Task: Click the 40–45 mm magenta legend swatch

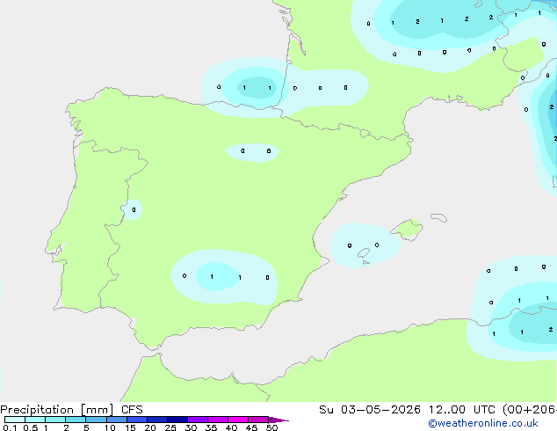Action: pyautogui.click(x=238, y=420)
